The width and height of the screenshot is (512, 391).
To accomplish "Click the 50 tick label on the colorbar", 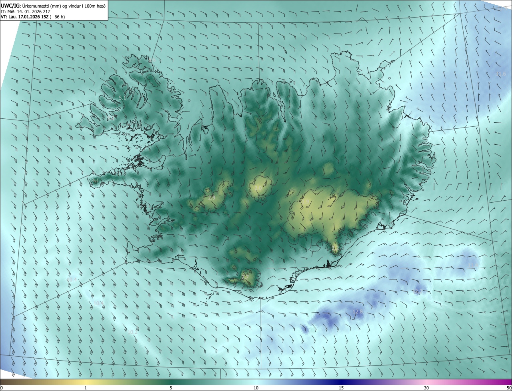I will coord(509,388).
